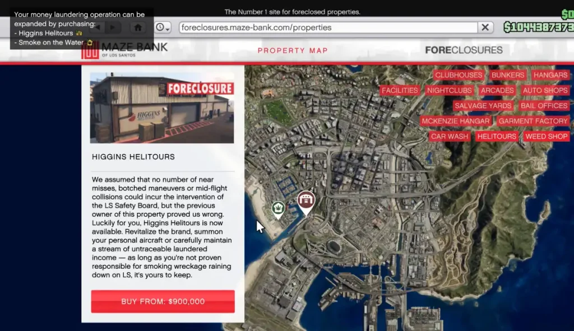Filter map by Nightclubs
This screenshot has width=574, height=331.
(449, 90)
